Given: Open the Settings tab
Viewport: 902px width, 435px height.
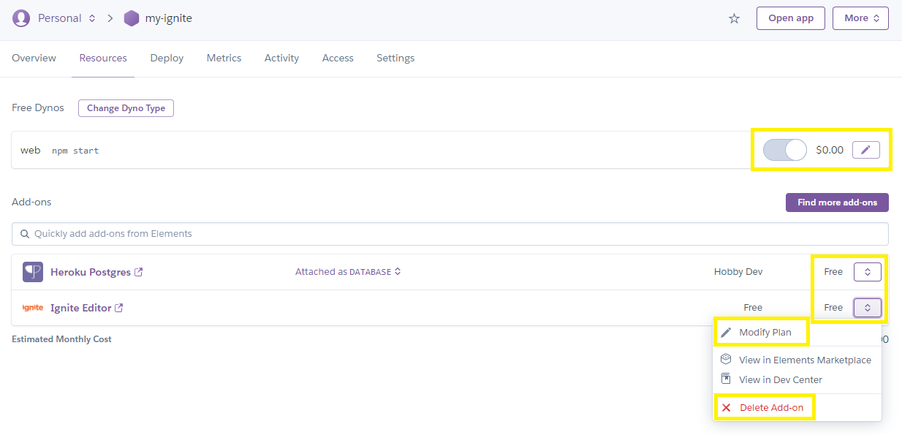Looking at the screenshot, I should [395, 58].
